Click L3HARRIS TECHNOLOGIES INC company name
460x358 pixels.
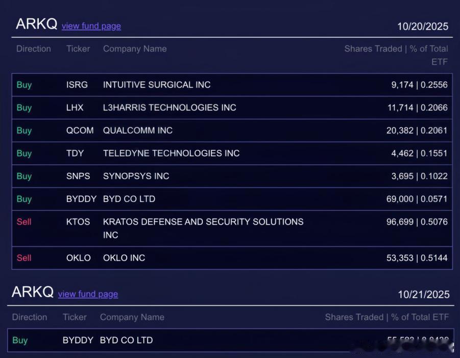tap(170, 107)
